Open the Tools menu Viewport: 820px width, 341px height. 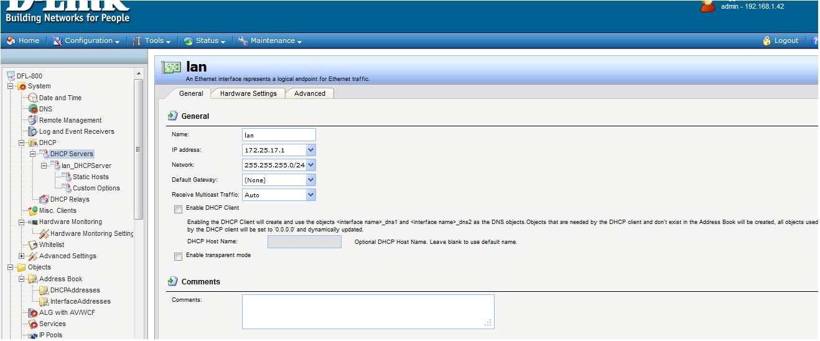tap(152, 41)
